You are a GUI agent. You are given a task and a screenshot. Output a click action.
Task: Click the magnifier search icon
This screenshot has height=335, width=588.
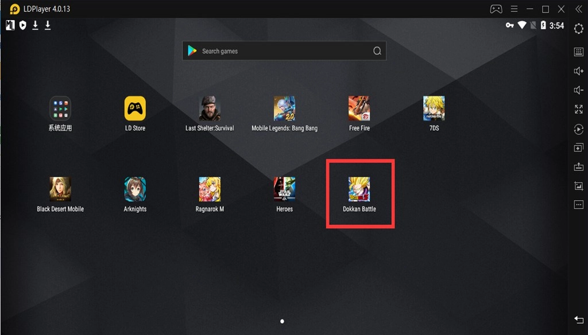coord(377,51)
